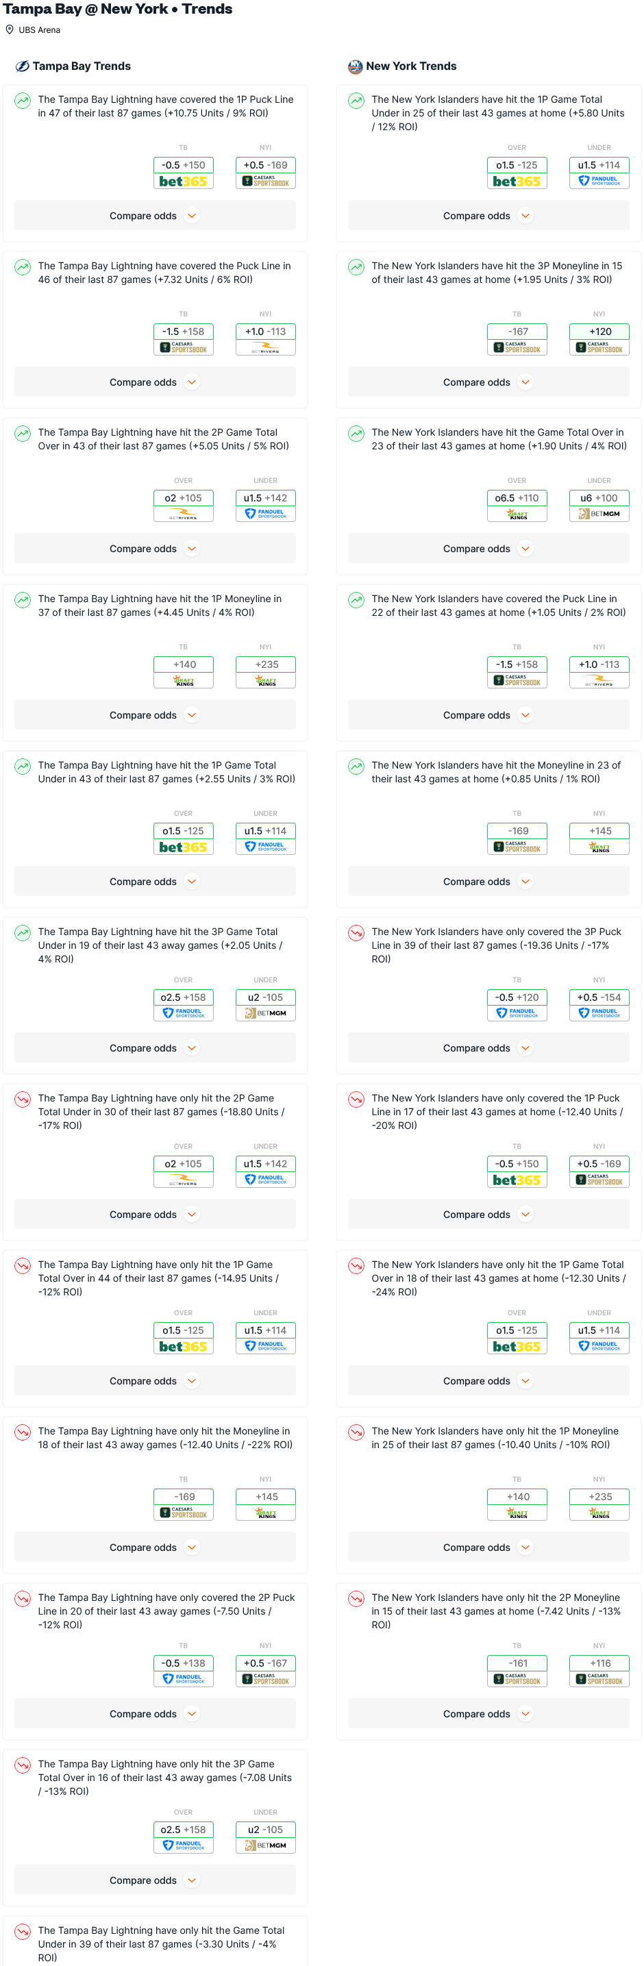This screenshot has height=1966, width=644.
Task: Expand Compare odds under Islanders 1P Game Total Under
Action: [488, 216]
